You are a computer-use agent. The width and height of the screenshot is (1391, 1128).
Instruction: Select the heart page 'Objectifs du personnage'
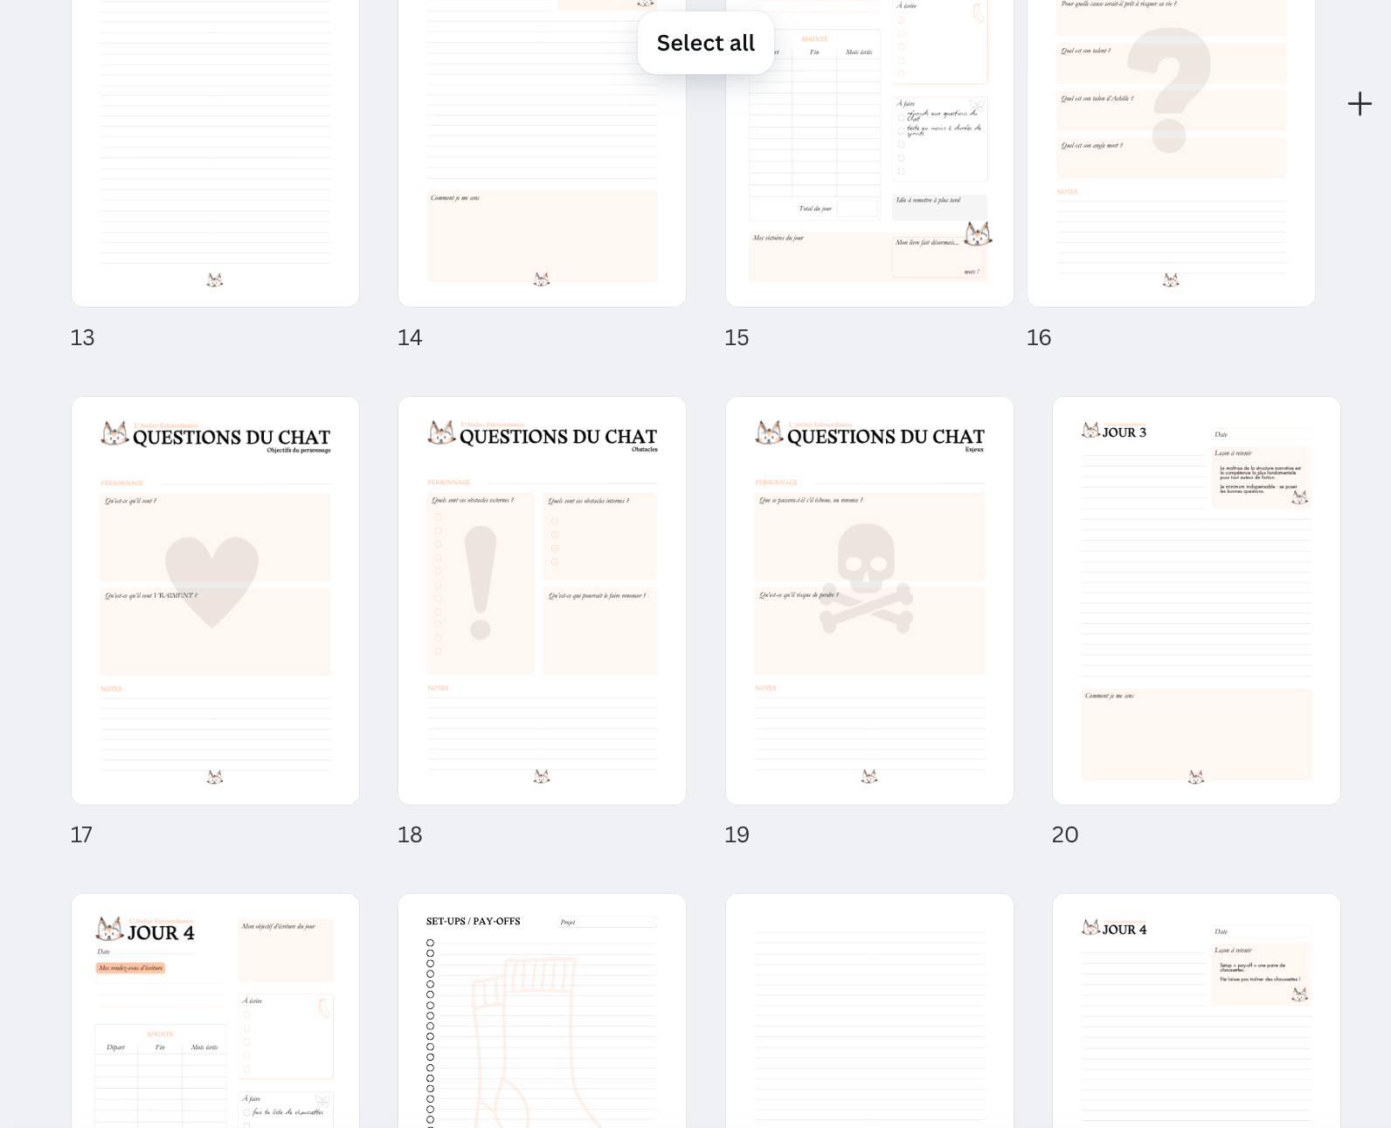(x=215, y=600)
